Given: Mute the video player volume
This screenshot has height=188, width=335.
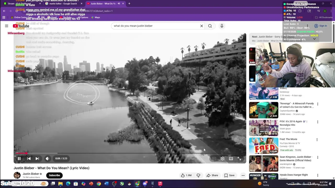Looking at the screenshot, I should [x=47, y=158].
